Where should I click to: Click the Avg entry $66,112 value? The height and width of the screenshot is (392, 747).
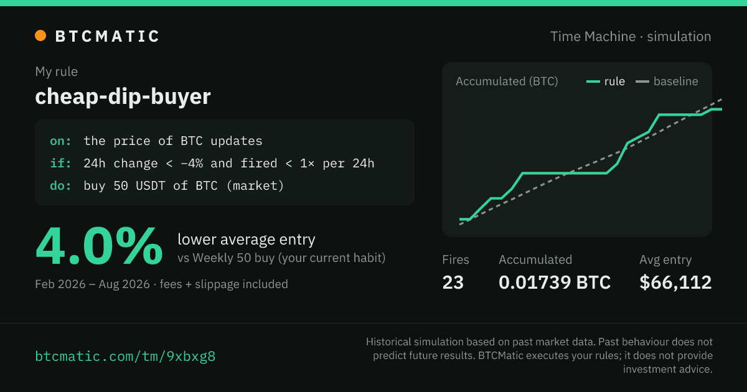tap(675, 282)
